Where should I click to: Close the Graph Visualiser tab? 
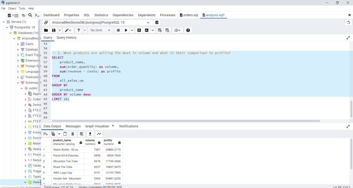[113, 126]
